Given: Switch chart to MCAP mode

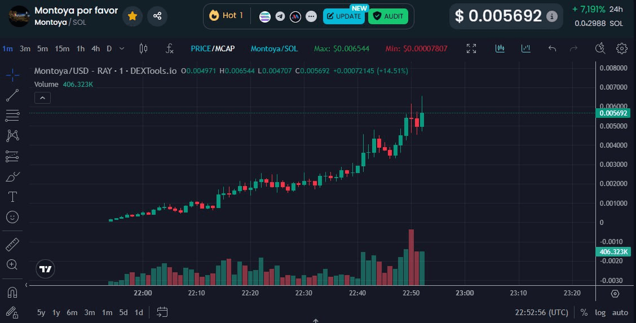Looking at the screenshot, I should (225, 48).
